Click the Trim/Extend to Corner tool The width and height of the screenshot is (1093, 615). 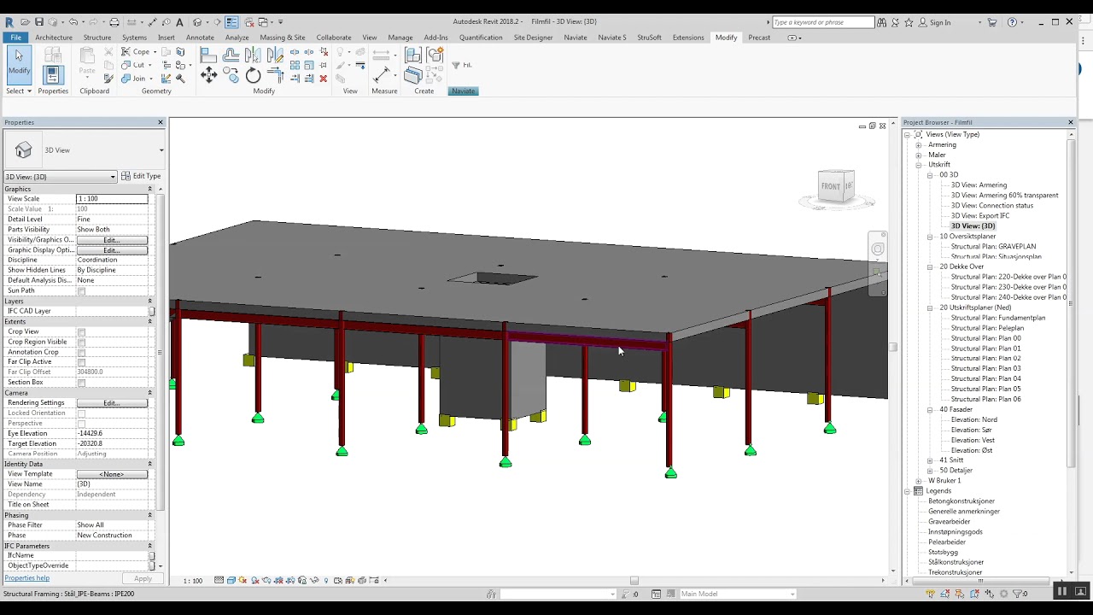(x=275, y=75)
